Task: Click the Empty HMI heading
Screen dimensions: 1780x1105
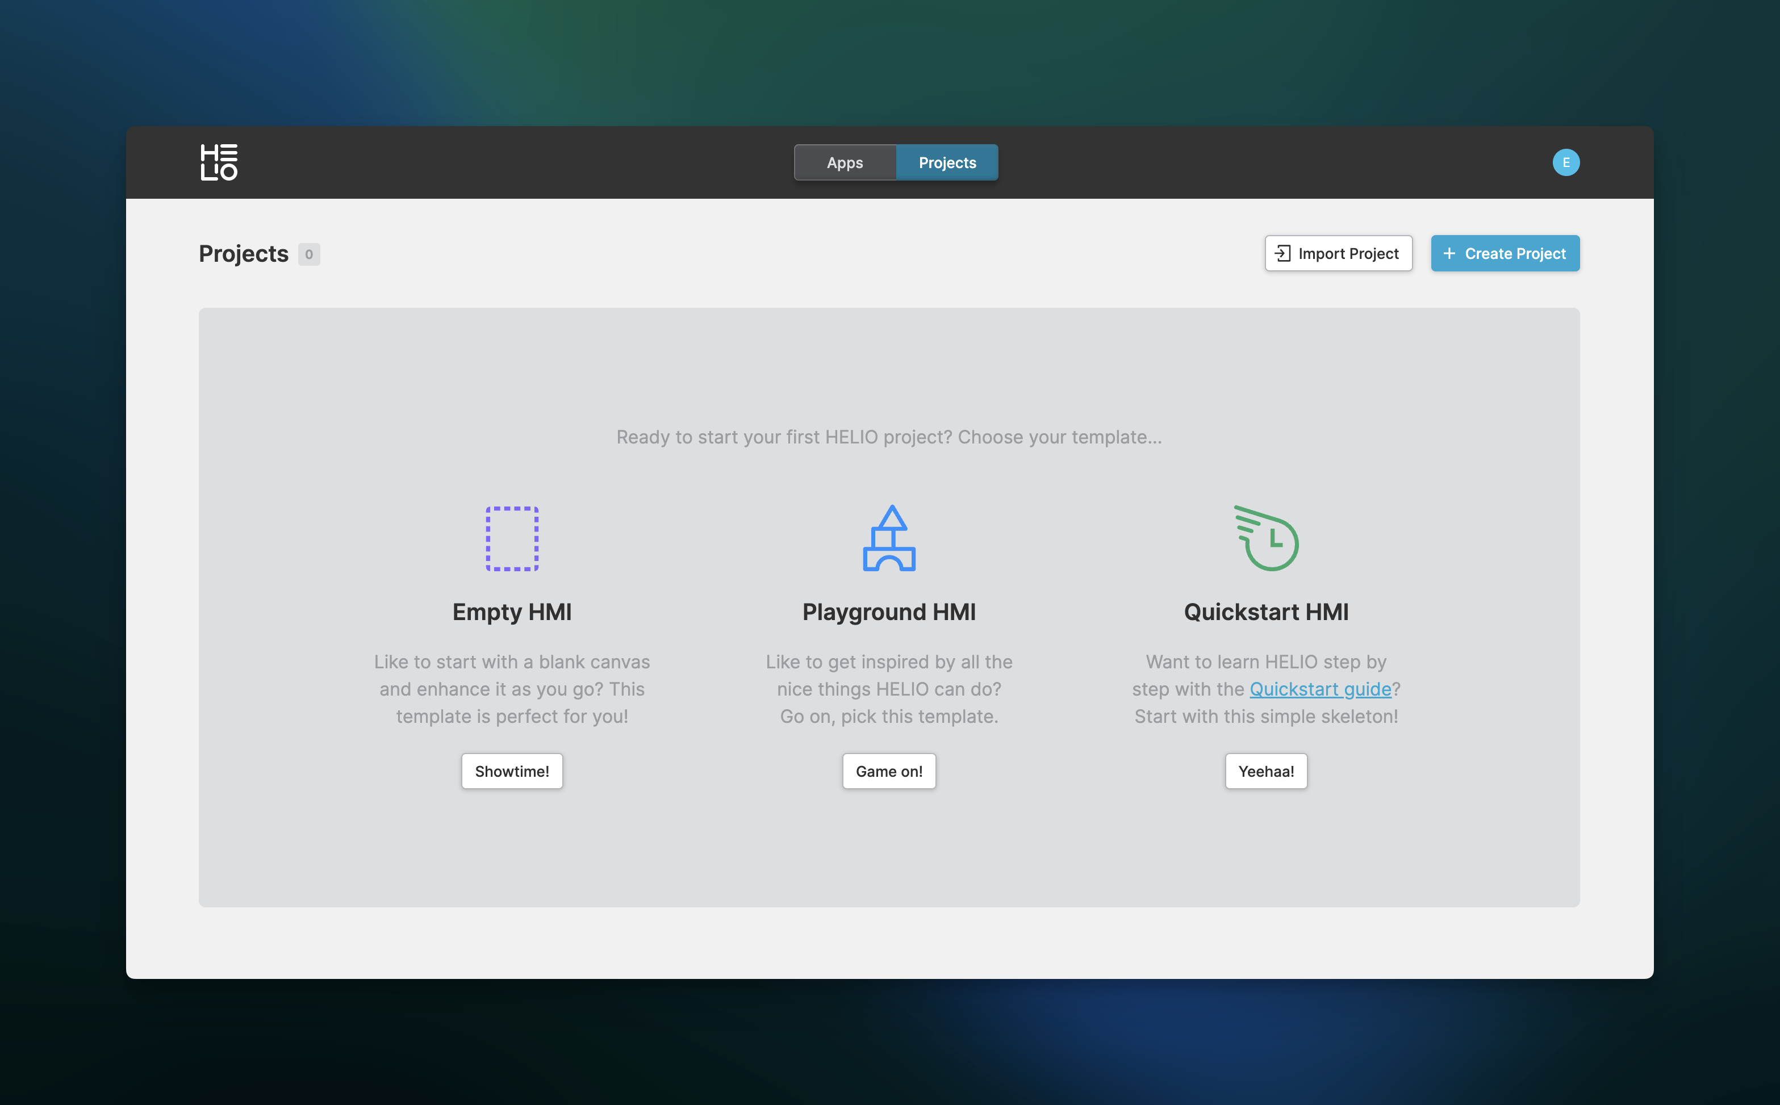Action: 512,612
